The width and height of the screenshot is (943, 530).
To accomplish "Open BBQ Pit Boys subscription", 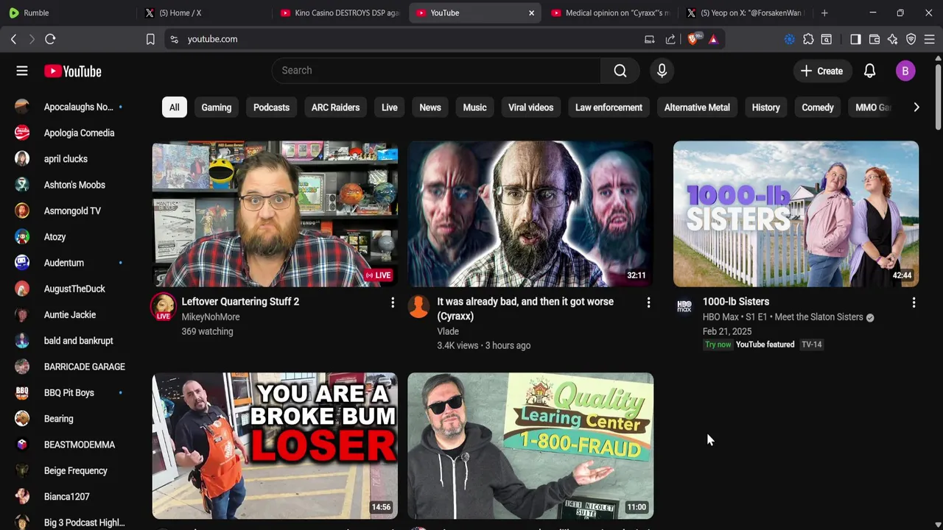I will coord(69,393).
